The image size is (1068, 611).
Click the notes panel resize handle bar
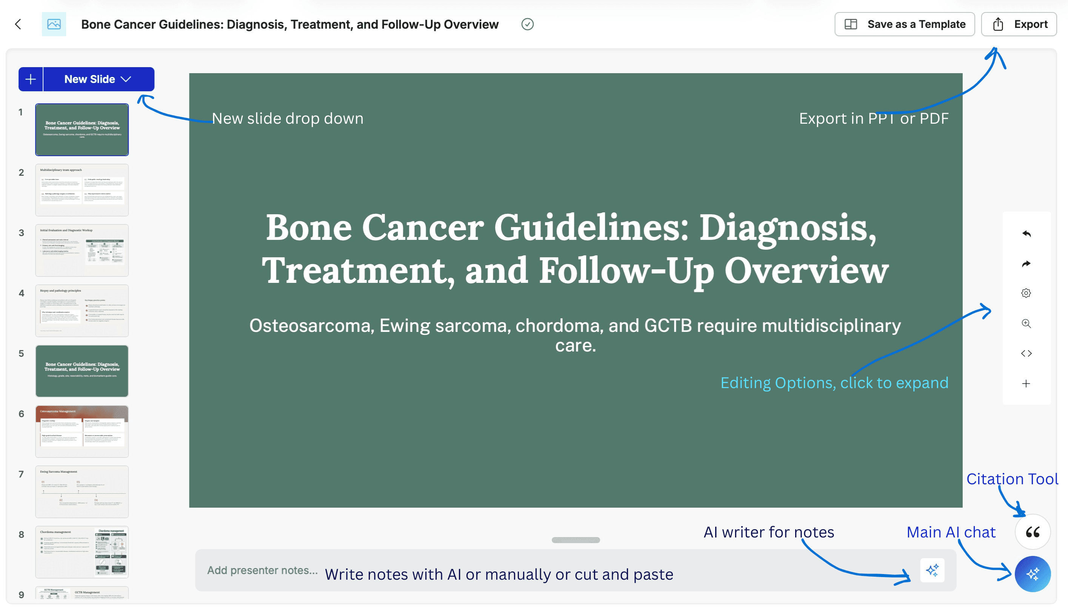[576, 540]
